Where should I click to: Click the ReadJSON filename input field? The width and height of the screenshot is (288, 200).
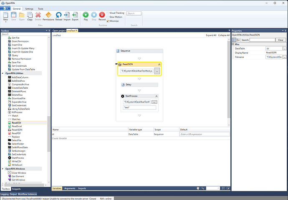tap(137, 71)
